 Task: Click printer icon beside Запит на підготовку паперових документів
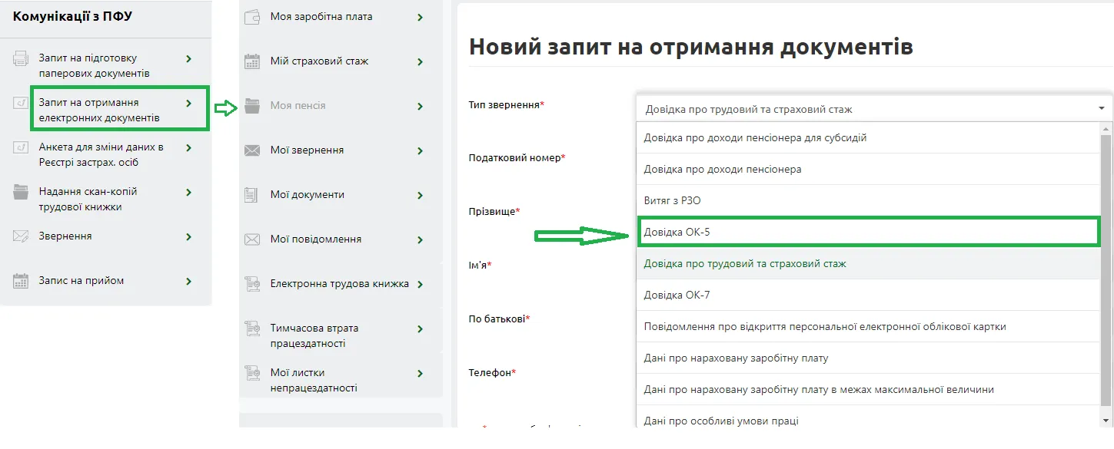pyautogui.click(x=21, y=59)
